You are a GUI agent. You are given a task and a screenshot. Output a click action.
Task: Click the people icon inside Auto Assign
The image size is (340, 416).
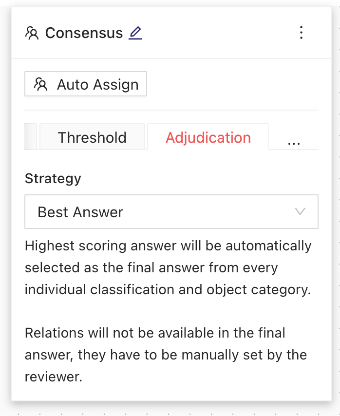[x=40, y=84]
